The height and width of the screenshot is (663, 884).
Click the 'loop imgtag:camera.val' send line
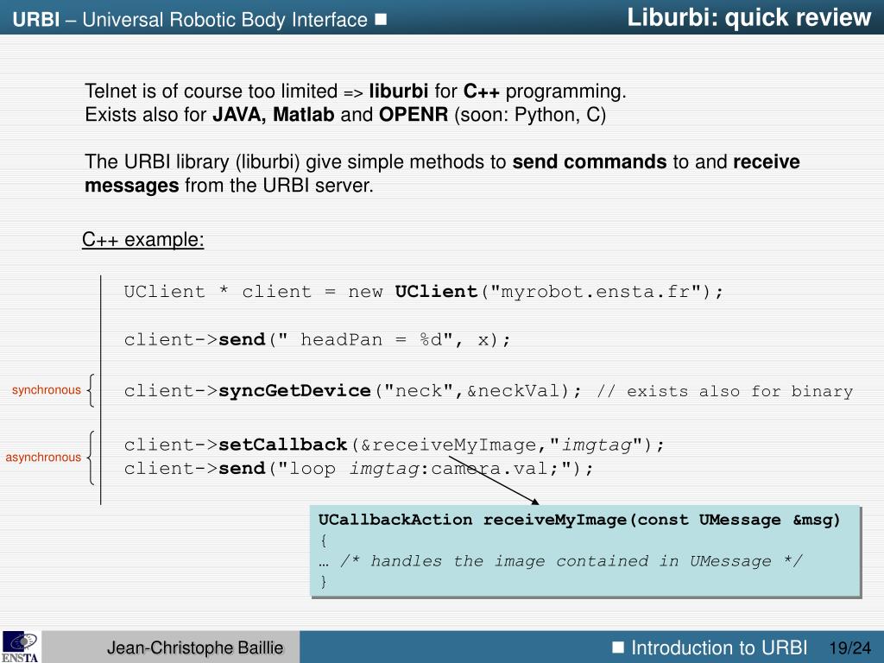click(358, 469)
